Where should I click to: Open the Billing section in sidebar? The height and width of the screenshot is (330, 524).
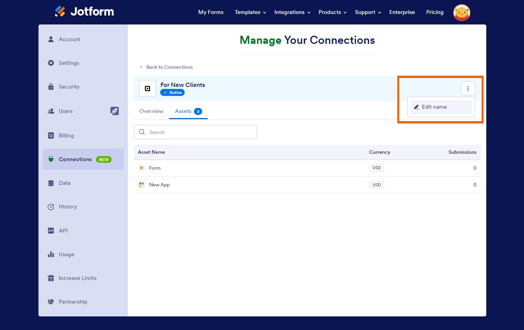pyautogui.click(x=66, y=135)
